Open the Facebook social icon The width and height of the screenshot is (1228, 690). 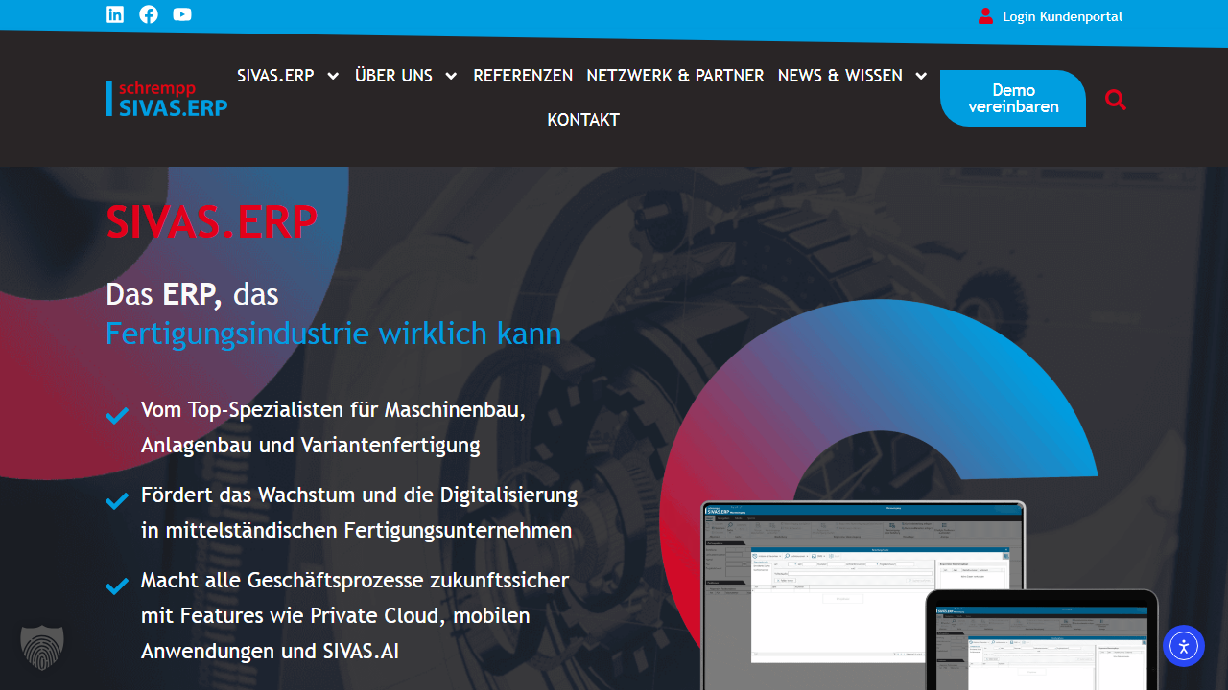click(x=149, y=14)
